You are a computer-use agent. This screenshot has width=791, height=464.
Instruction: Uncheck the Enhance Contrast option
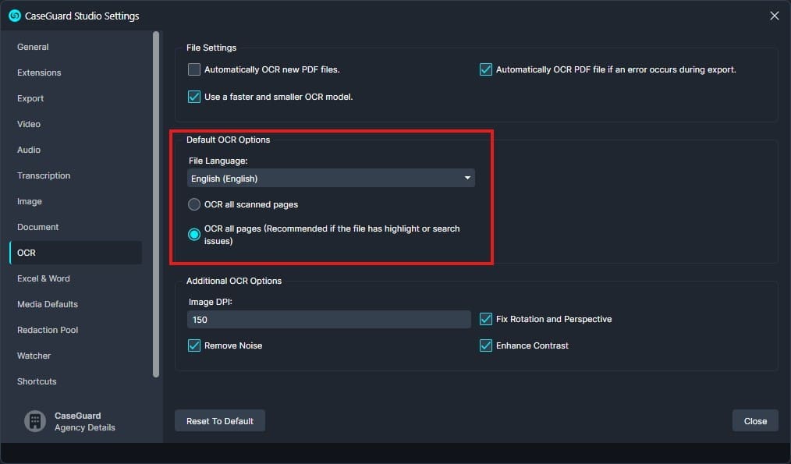tap(487, 345)
